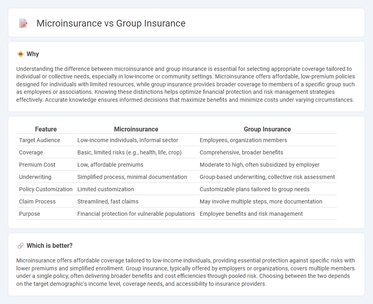This screenshot has width=373, height=304.
Task: Click cell 'Employees, organization members'
Action: [267, 140]
